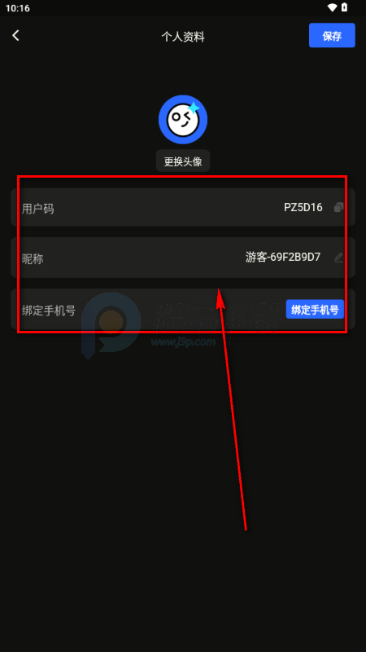Tap the Wi-Fi status icon
366x652 pixels.
pos(332,8)
